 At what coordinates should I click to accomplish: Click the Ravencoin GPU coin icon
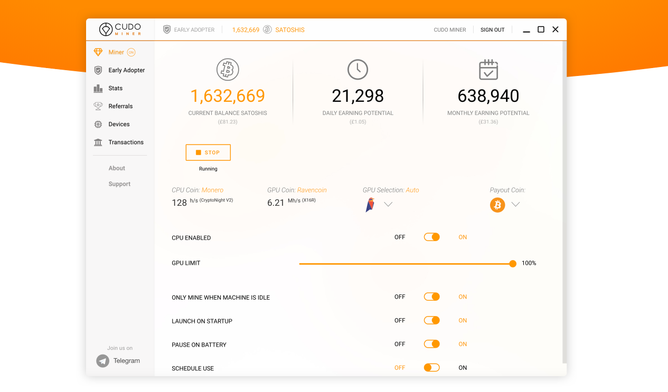coord(370,204)
